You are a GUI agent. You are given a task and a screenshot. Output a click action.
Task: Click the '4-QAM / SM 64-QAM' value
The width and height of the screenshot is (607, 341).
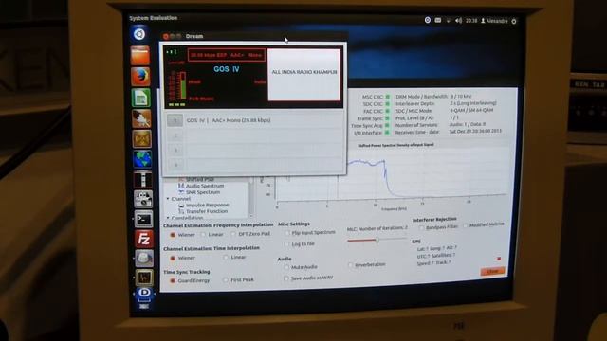(471, 111)
